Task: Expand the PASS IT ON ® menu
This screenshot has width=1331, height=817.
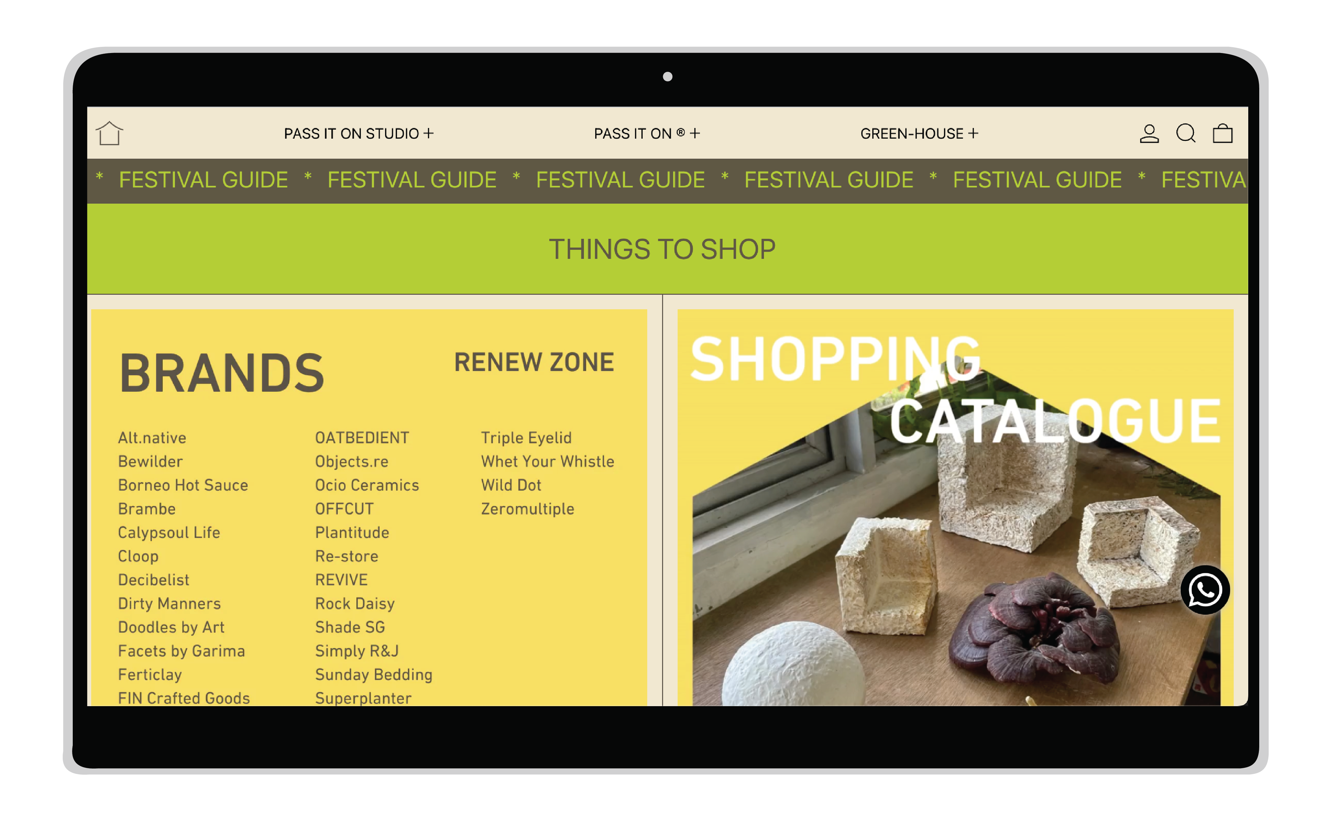Action: click(647, 133)
